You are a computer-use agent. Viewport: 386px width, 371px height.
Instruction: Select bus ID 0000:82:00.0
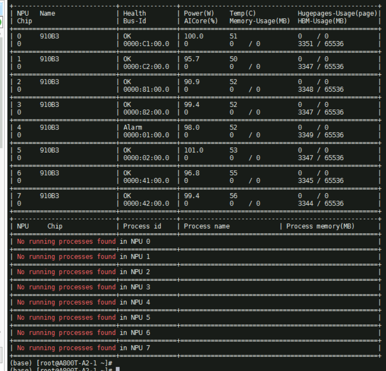tap(146, 112)
